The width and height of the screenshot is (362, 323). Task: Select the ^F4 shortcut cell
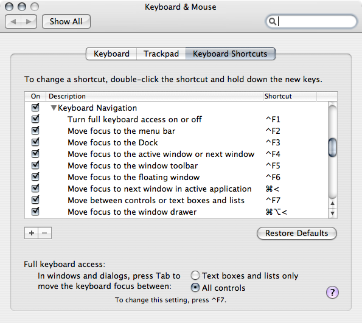[x=273, y=155]
